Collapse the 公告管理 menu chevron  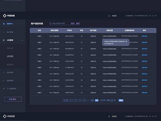[x=22, y=40]
